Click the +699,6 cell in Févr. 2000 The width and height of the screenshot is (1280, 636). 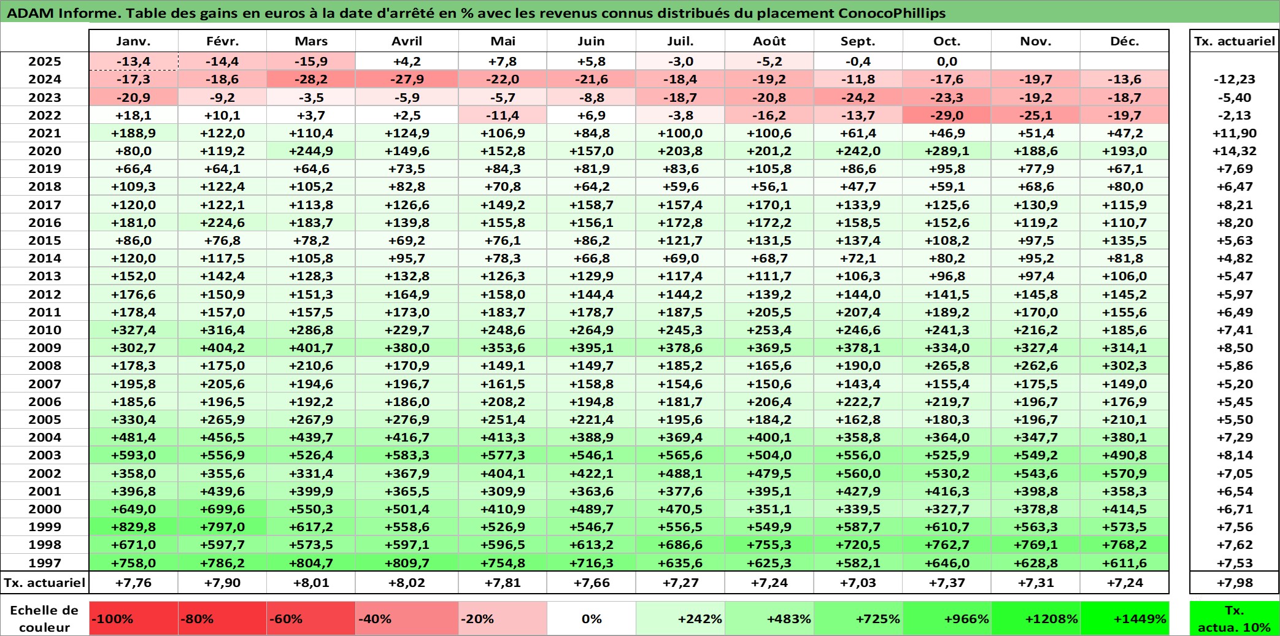pyautogui.click(x=222, y=509)
